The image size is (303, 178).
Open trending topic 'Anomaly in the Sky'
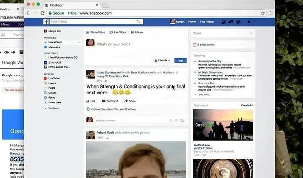(210, 61)
